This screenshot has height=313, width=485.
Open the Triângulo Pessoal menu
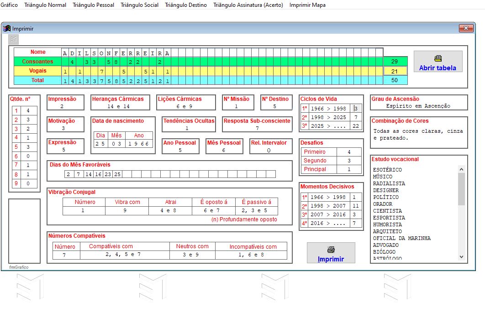(94, 5)
